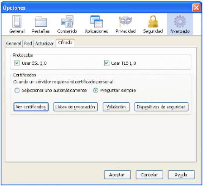
Task: Click the Cancelar button
Action: (x=149, y=175)
